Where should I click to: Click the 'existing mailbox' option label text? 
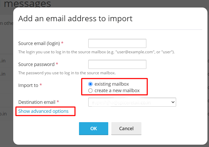[x=112, y=84]
